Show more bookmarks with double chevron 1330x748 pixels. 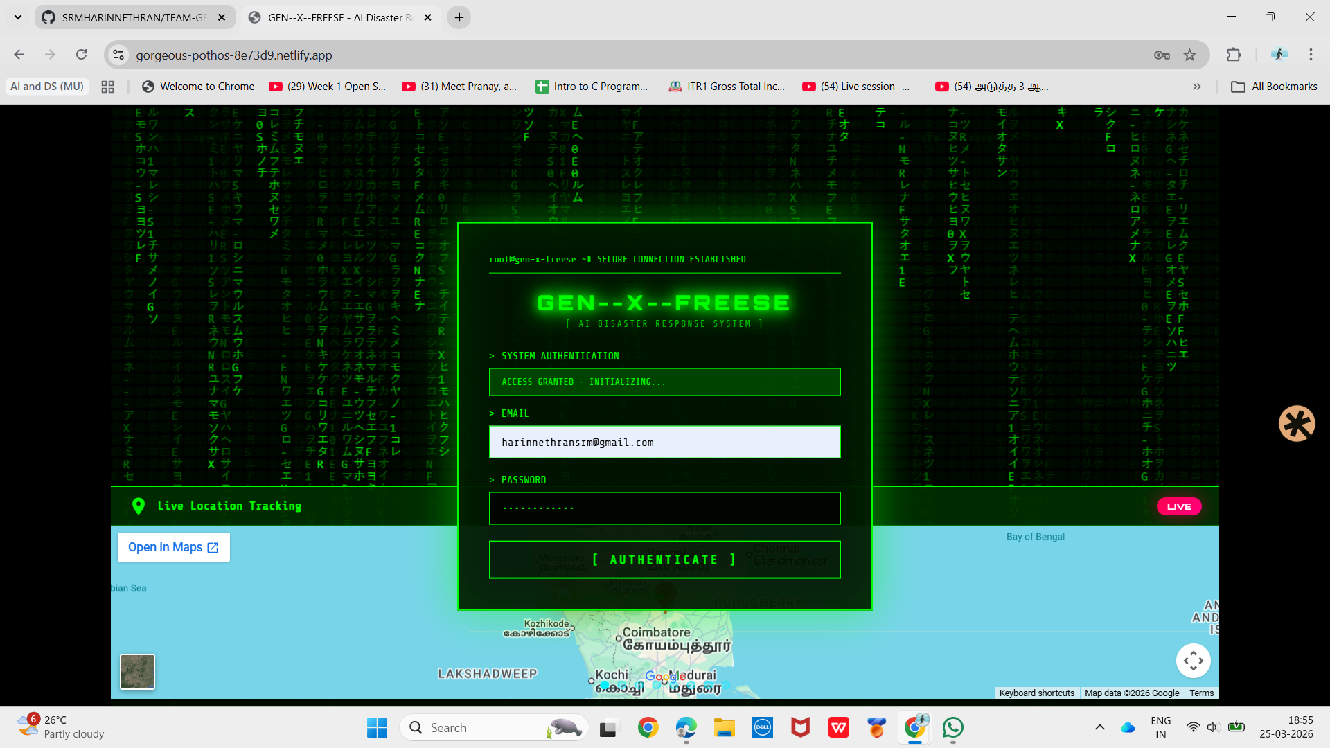point(1196,87)
